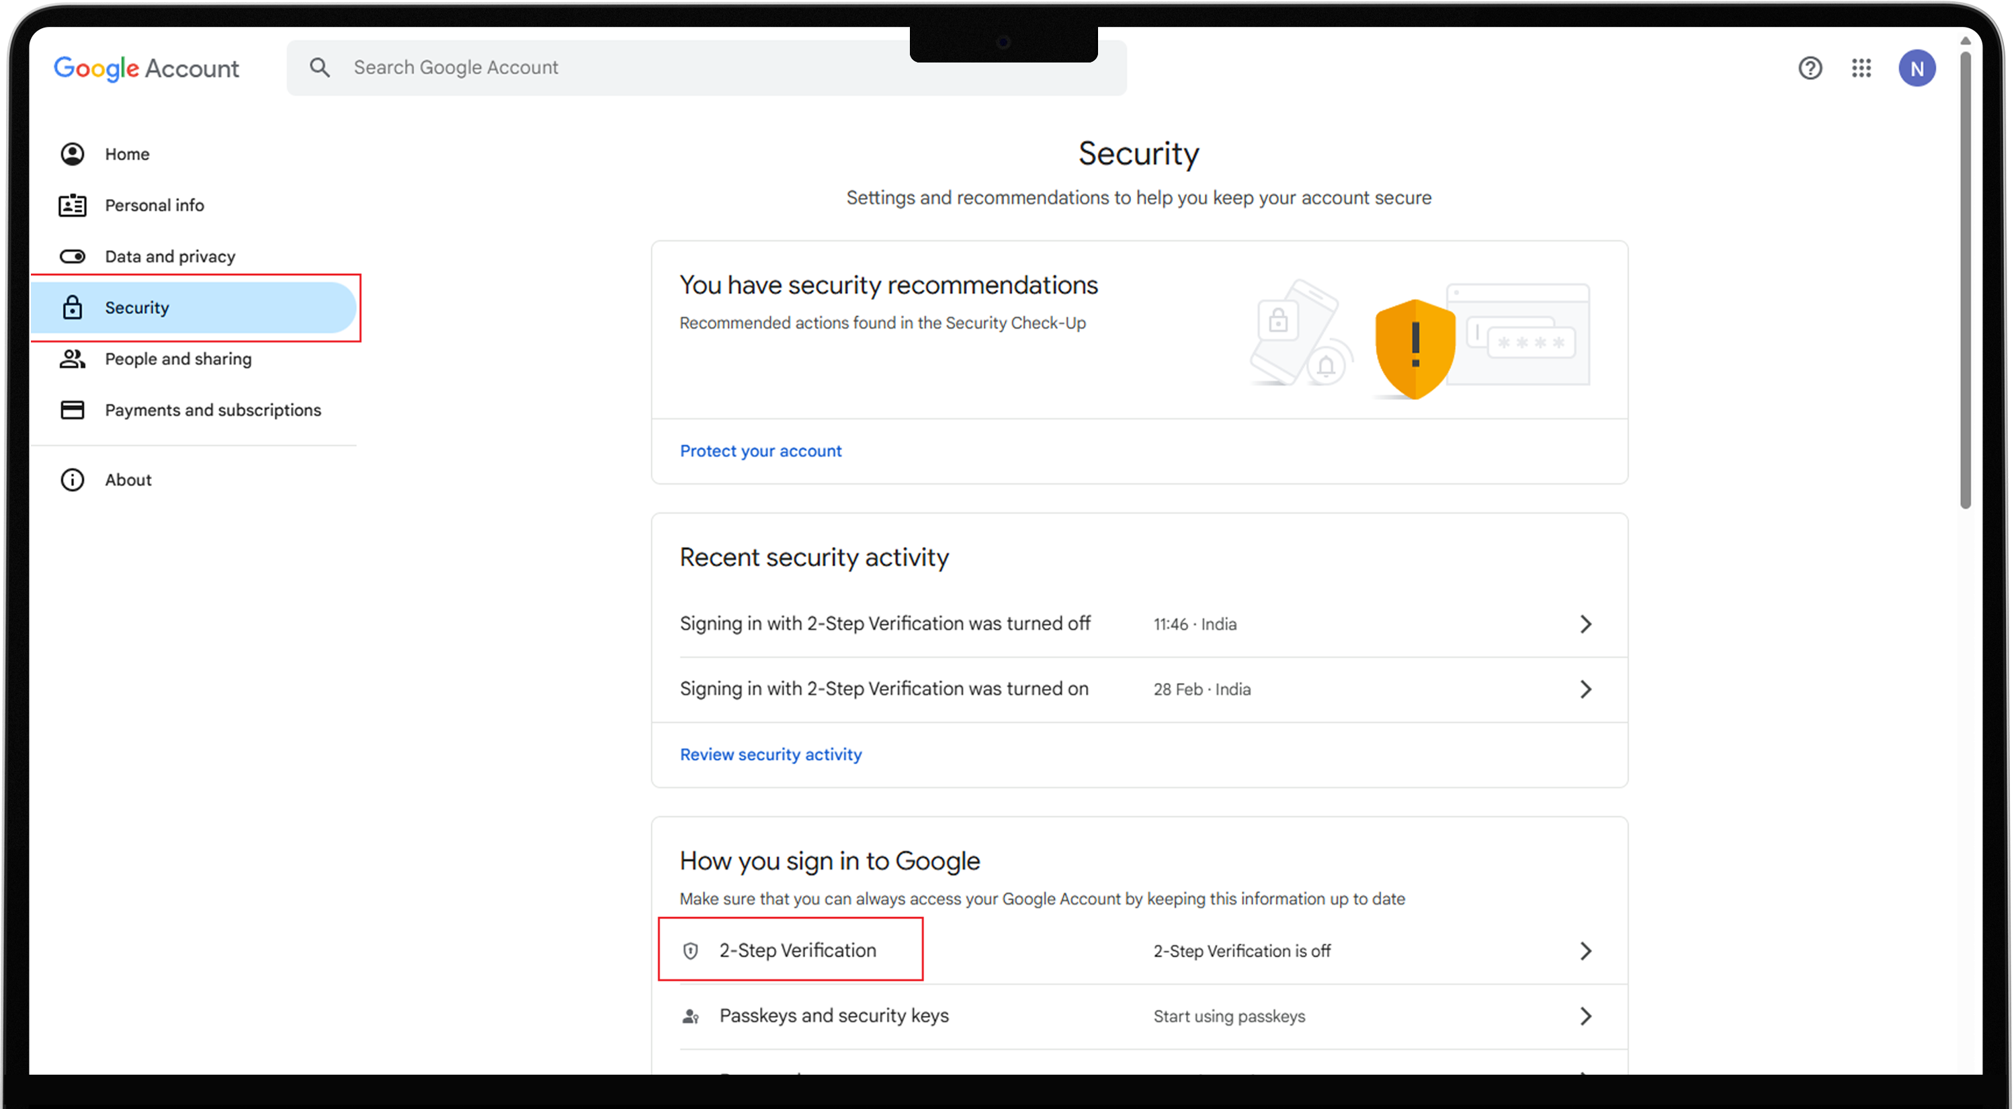This screenshot has width=2016, height=1109.
Task: Focus the Search Google Account field
Action: tap(706, 67)
